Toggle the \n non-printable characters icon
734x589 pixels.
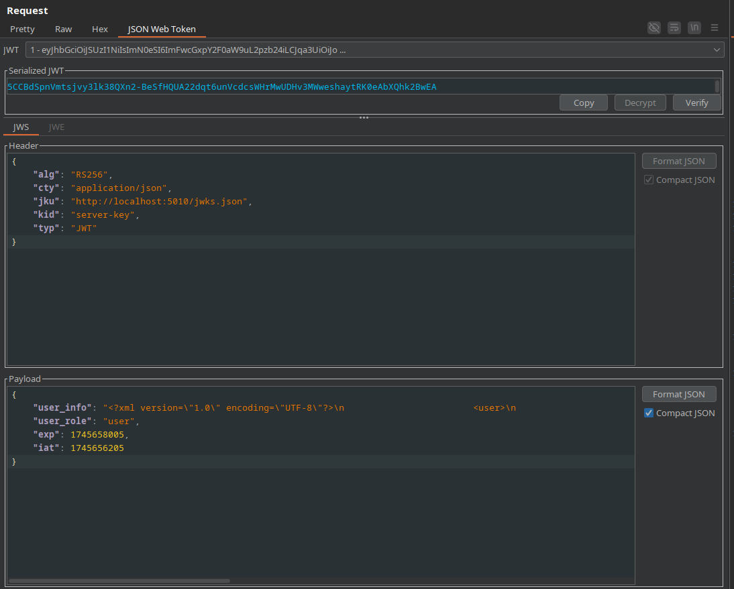[694, 27]
